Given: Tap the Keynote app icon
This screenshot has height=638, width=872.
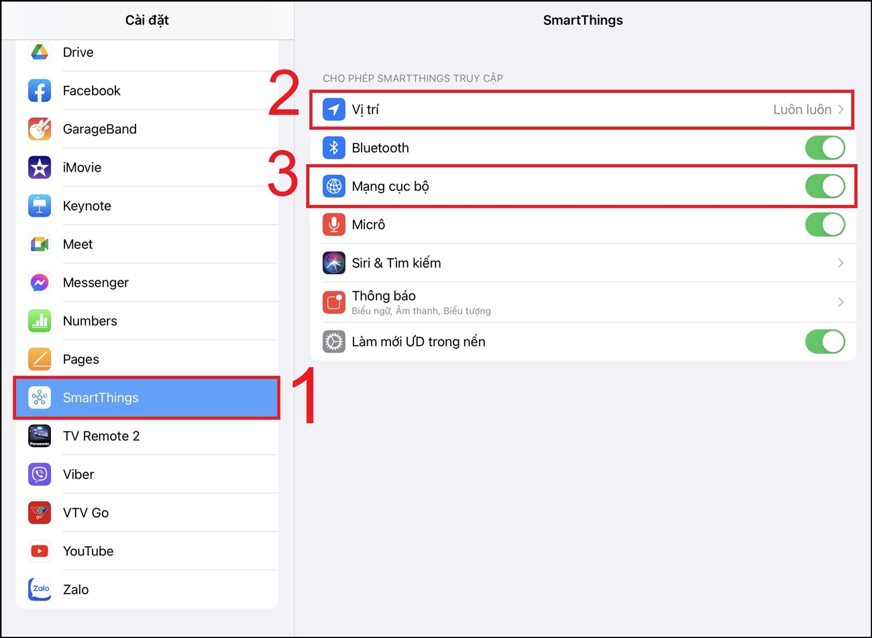Looking at the screenshot, I should [x=40, y=206].
